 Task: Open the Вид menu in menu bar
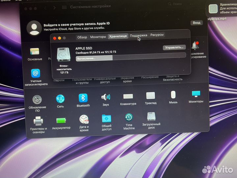pos(18,0)
